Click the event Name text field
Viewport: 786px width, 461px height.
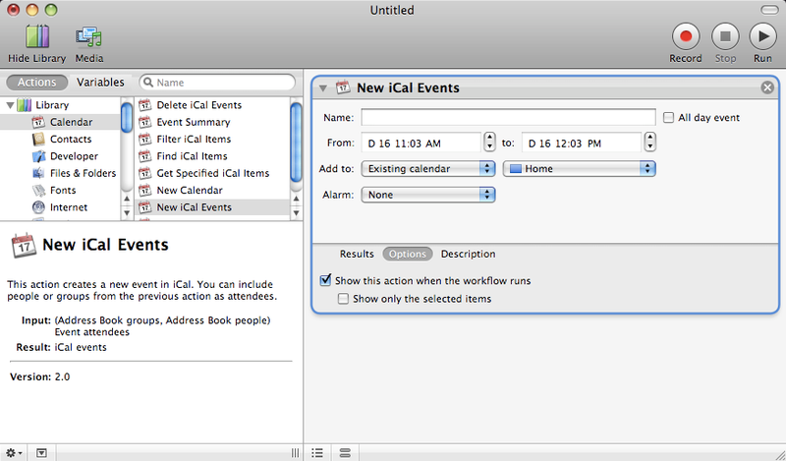click(x=508, y=117)
